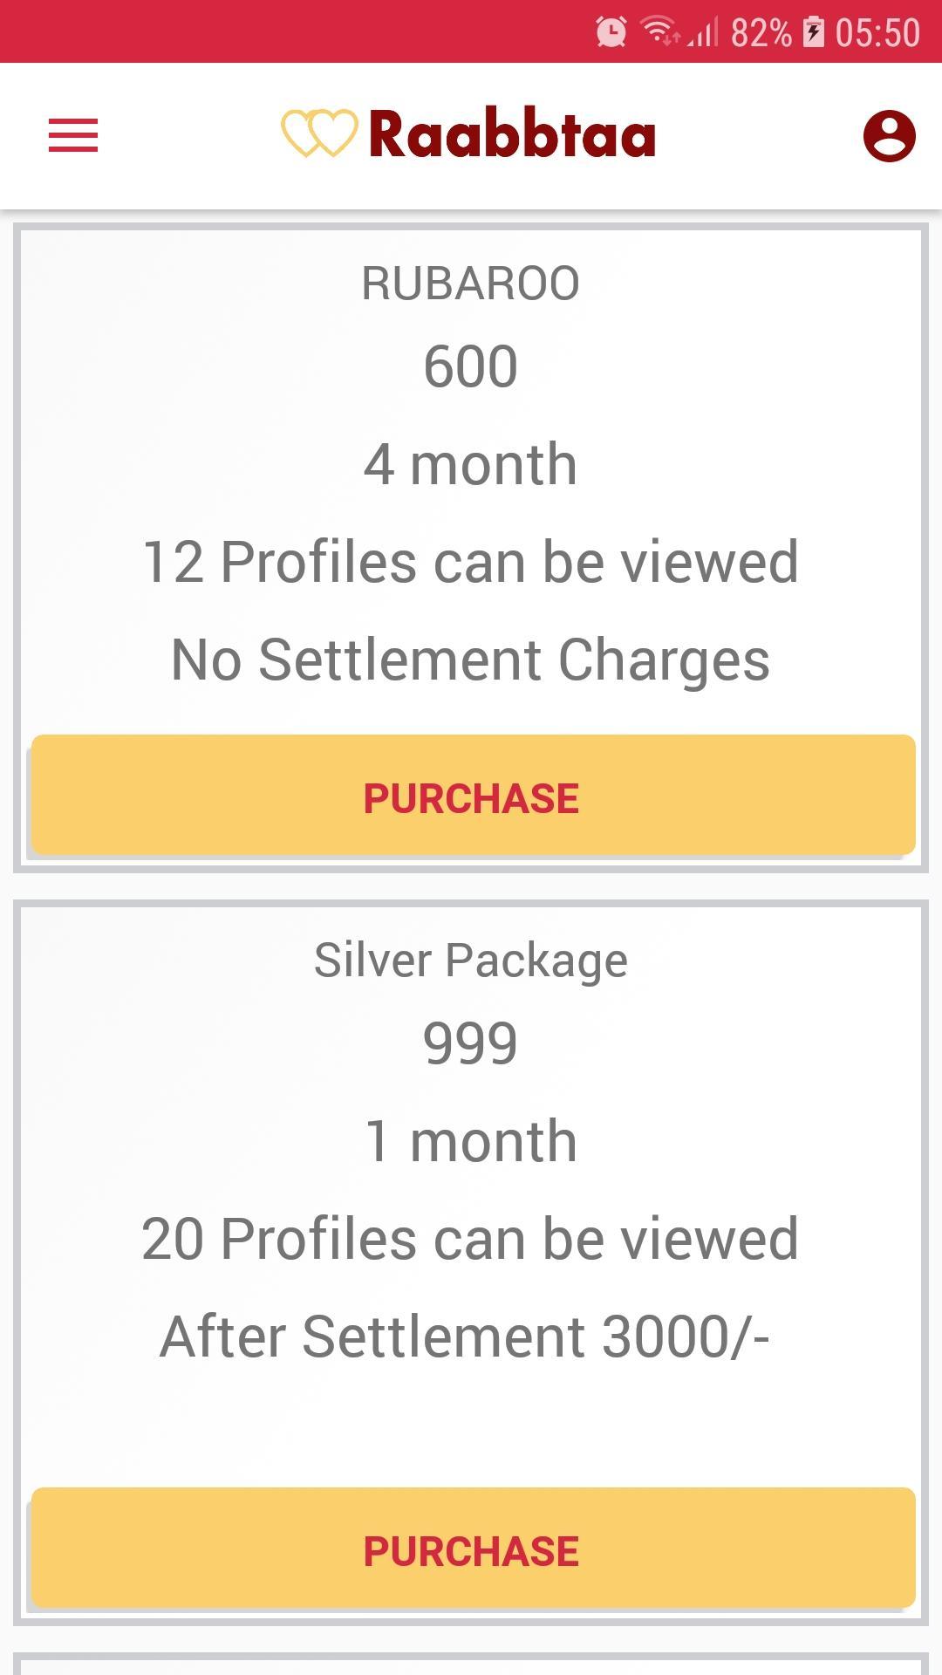Select the Silver Package title
Viewport: 942px width, 1675px height.
[x=471, y=961]
